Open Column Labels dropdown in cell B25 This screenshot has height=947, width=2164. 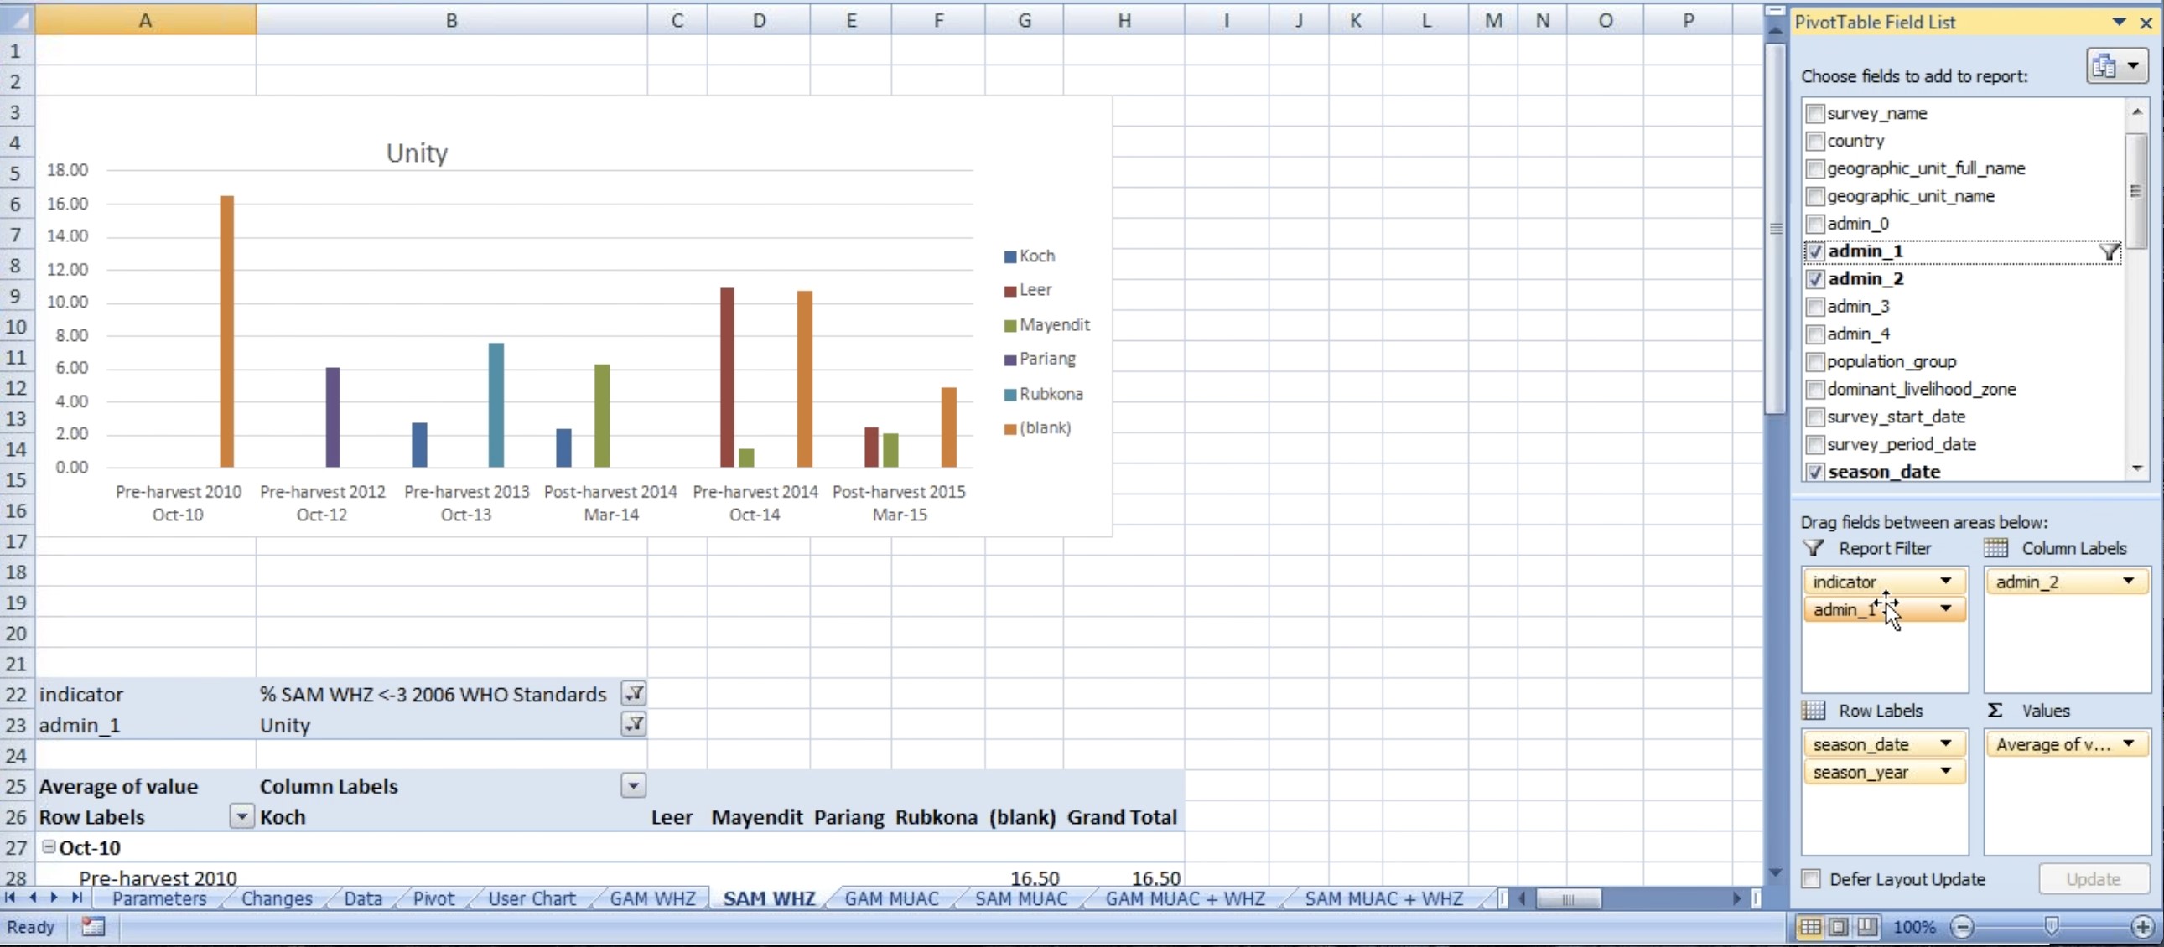(x=633, y=786)
